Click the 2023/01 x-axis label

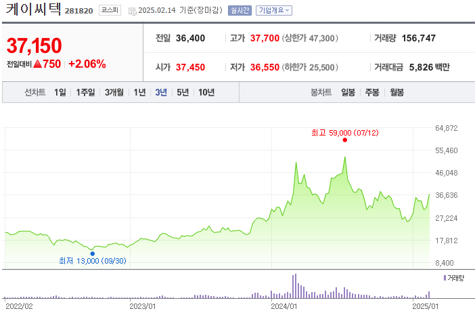[x=143, y=306]
